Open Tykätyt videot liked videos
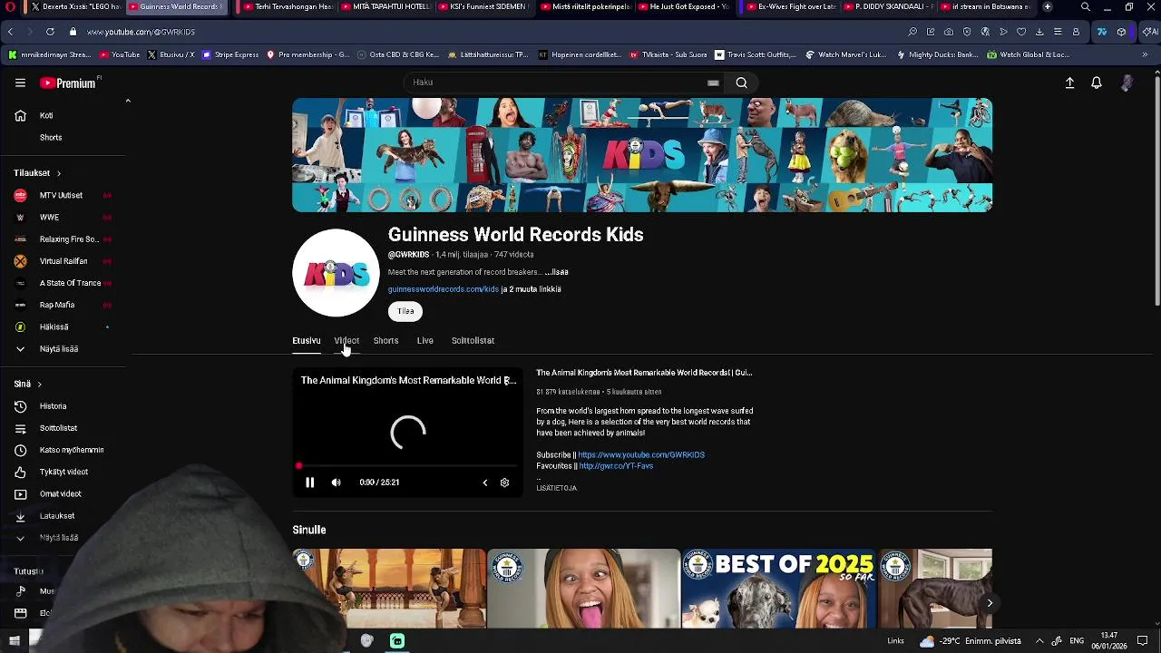Image resolution: width=1161 pixels, height=653 pixels. (x=63, y=472)
